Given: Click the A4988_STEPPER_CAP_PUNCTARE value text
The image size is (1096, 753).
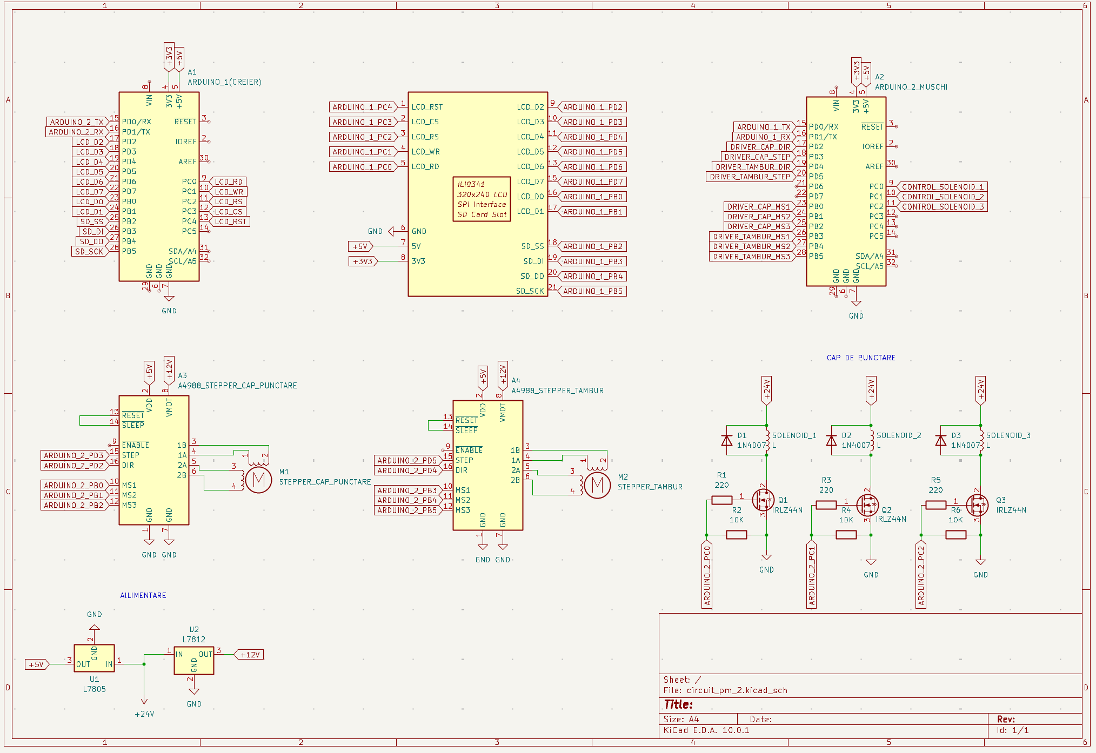Looking at the screenshot, I should tap(237, 386).
